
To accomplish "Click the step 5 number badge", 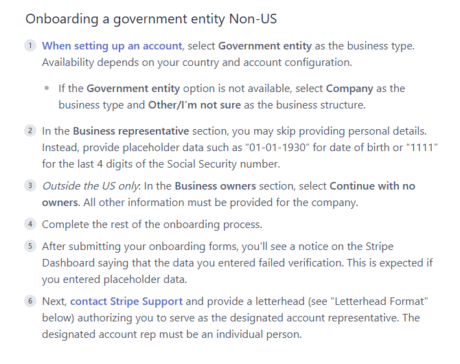I will 30,246.
